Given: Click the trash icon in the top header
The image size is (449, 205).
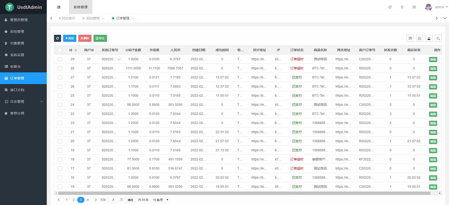Looking at the screenshot, I should point(402,7).
